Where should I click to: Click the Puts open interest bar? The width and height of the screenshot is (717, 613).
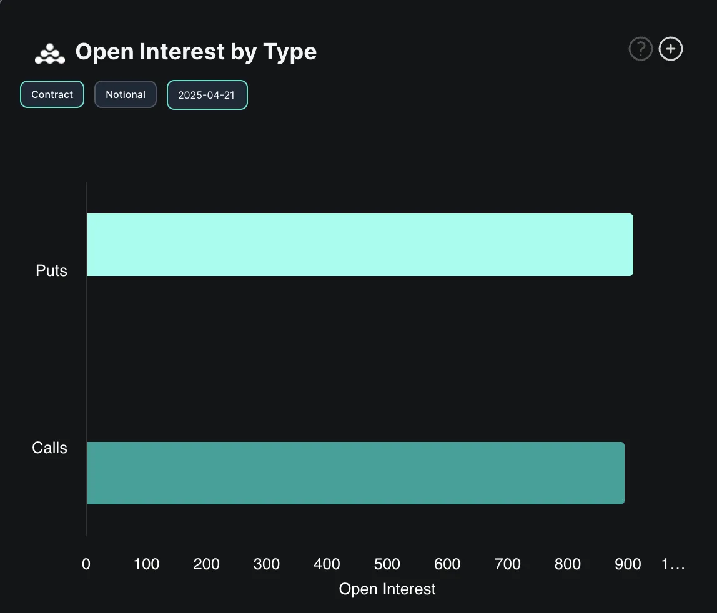pyautogui.click(x=360, y=245)
